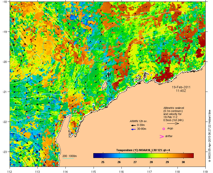The height and width of the screenshot is (173, 213).
Task: Click the cyan 200 1000m depth contour line sample
Action: coord(68,158)
